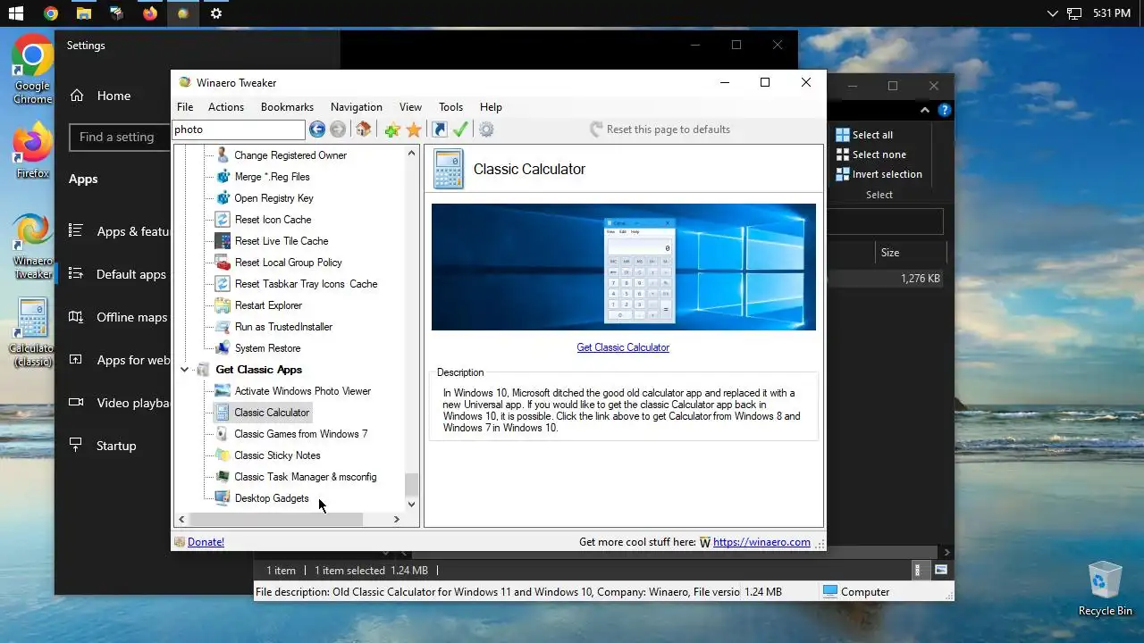Click Find a setting search field
The width and height of the screenshot is (1144, 643).
119,137
